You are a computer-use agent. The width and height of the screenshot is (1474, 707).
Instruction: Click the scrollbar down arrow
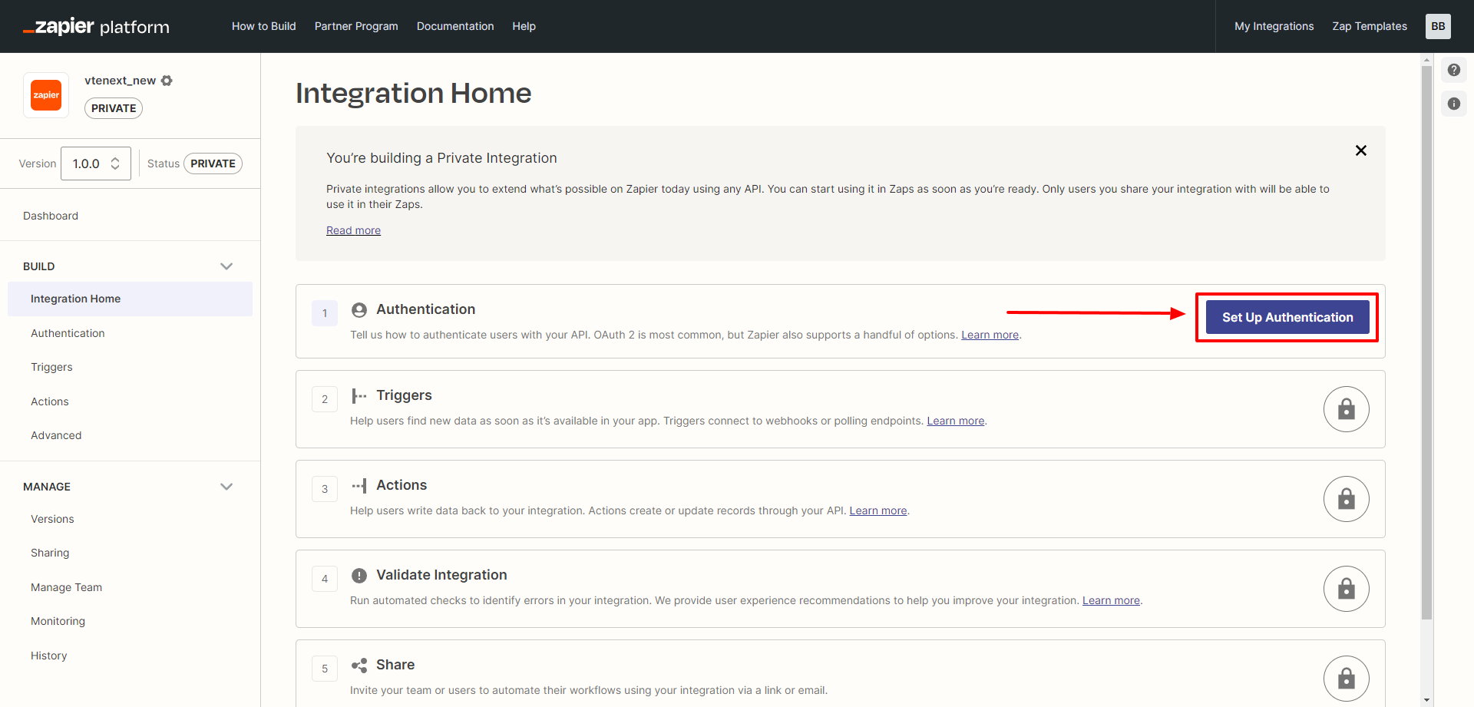[1426, 700]
